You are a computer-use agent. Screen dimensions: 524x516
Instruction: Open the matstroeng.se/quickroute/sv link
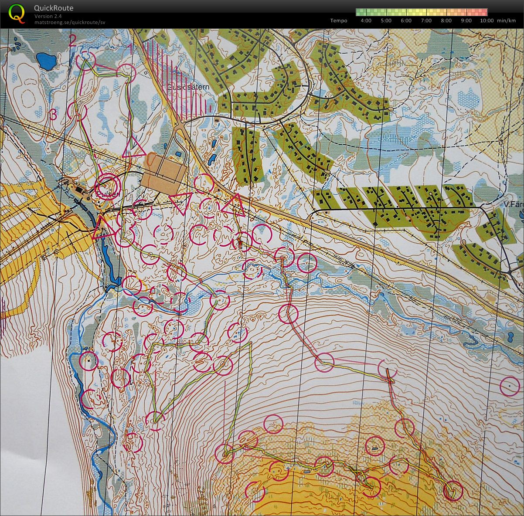click(x=70, y=22)
